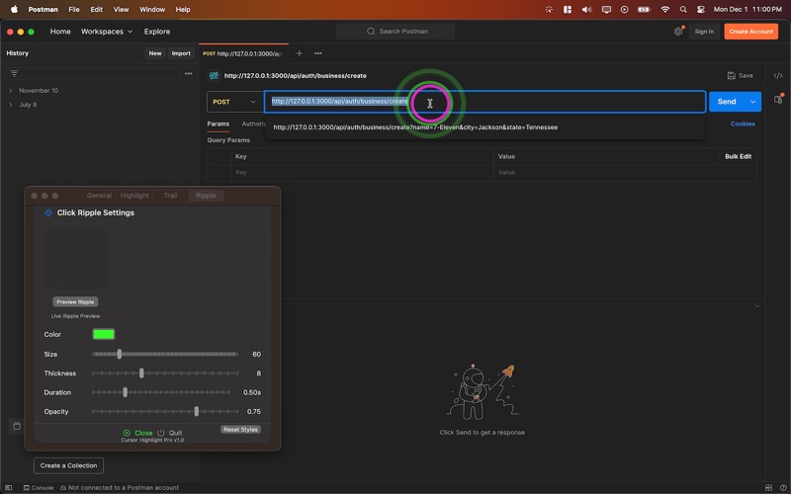Adjust the Duration slider handle
Viewport: 791px width, 494px height.
point(126,392)
